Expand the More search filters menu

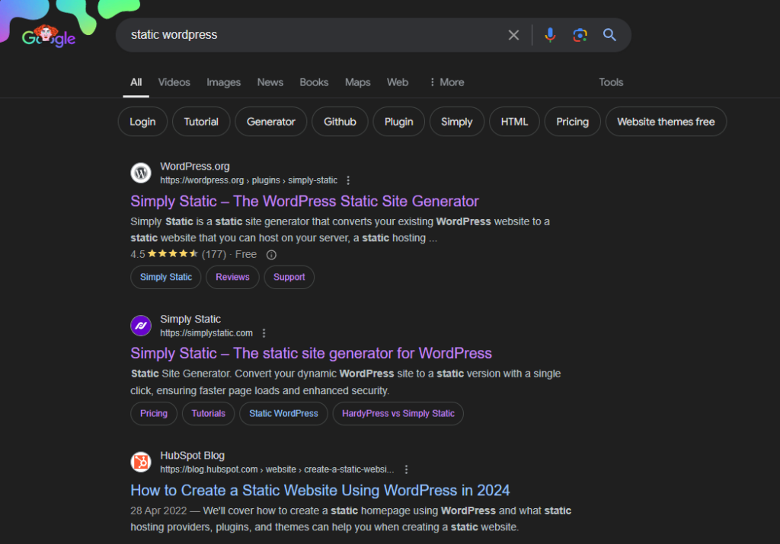tap(446, 82)
